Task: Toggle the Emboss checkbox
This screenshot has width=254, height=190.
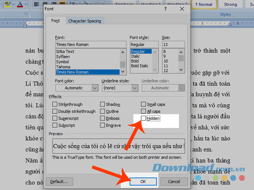Action: (x=102, y=118)
